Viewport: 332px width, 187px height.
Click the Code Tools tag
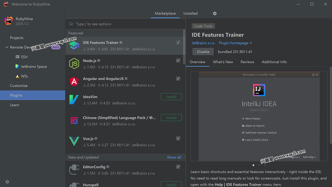[x=203, y=26]
